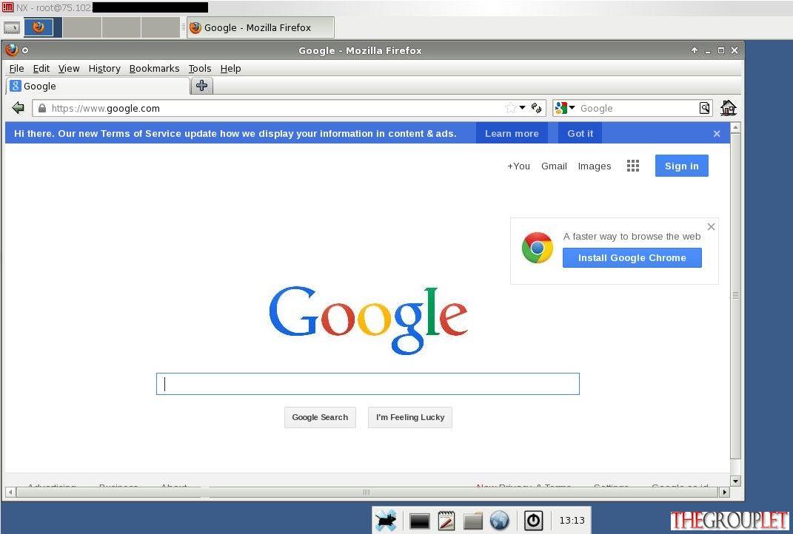Open Google apps grid icon
Image resolution: width=793 pixels, height=534 pixels.
pos(632,166)
